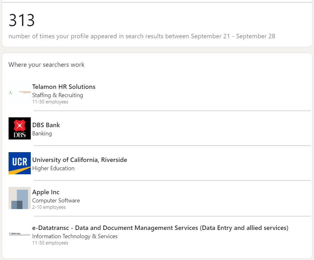Click Information Technology & Services label
The image size is (314, 260).
(75, 236)
